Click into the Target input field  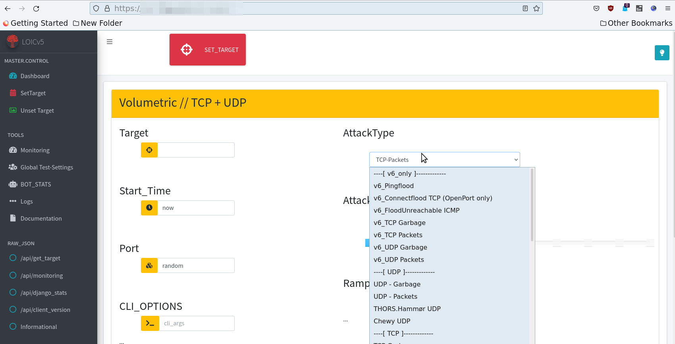coord(196,150)
